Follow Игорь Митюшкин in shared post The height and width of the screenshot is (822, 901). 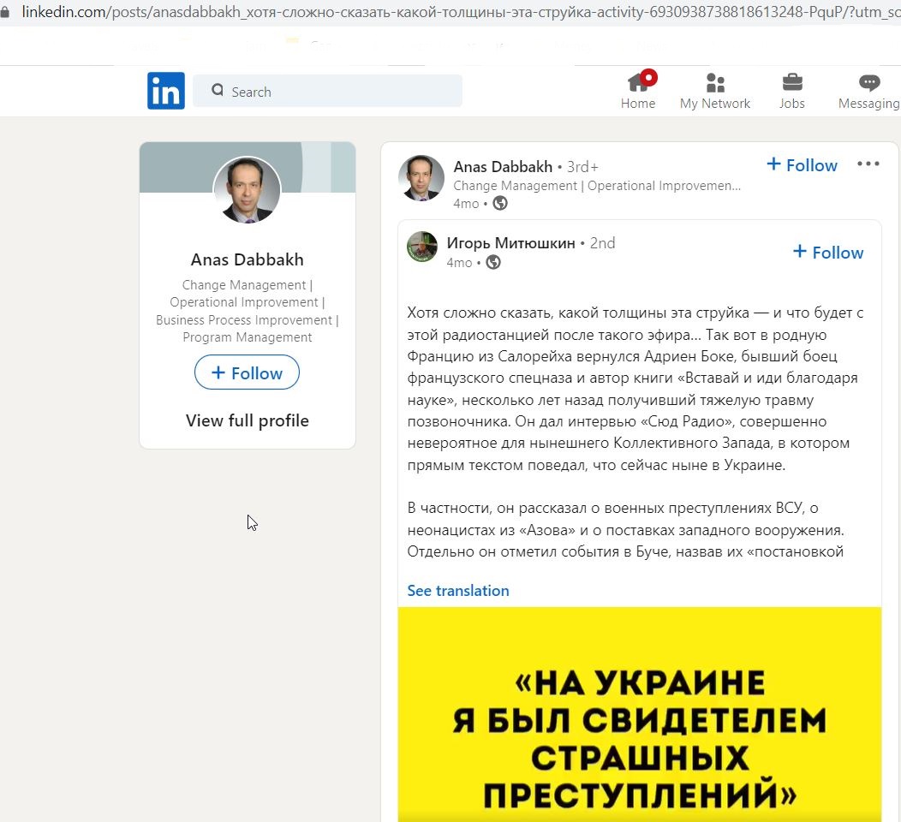pos(828,253)
